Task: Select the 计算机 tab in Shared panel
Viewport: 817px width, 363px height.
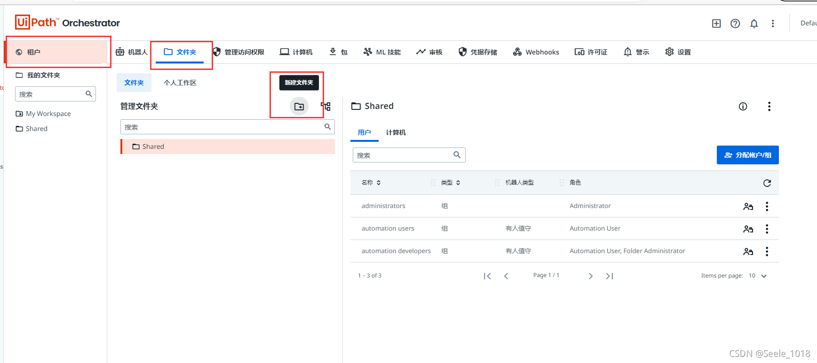Action: [396, 132]
